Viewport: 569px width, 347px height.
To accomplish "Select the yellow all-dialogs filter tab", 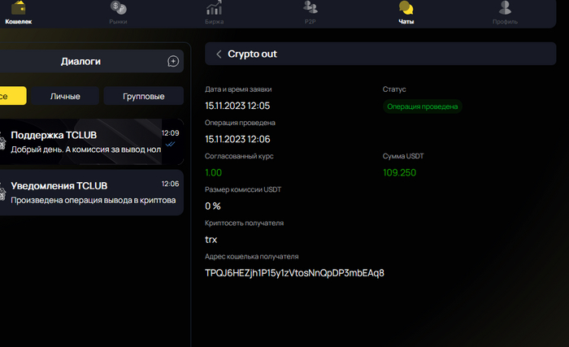I will [13, 96].
